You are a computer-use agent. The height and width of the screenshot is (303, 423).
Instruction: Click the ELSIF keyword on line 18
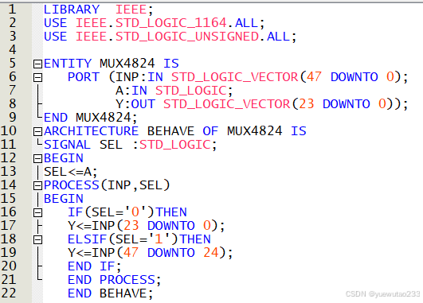coord(88,239)
